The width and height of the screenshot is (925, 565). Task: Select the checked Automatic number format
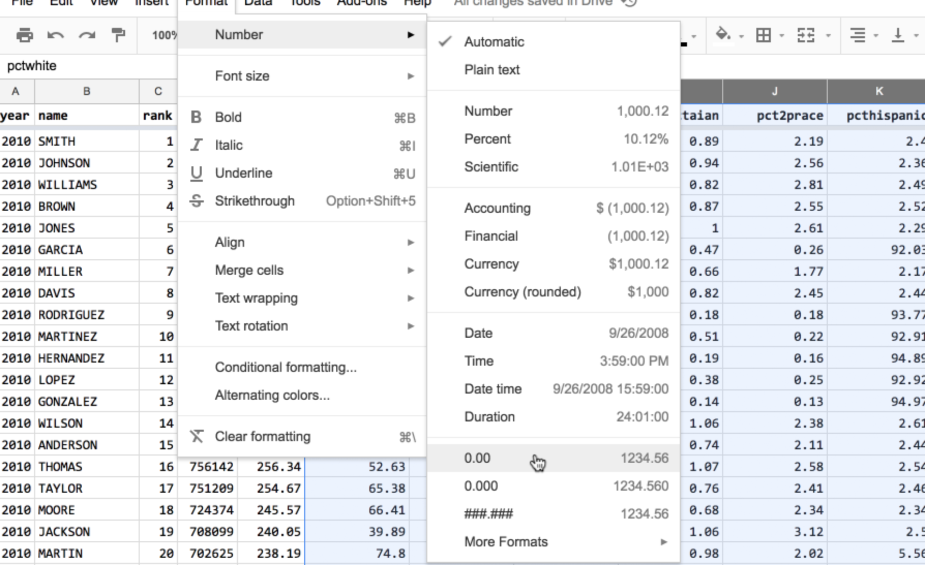pyautogui.click(x=553, y=42)
